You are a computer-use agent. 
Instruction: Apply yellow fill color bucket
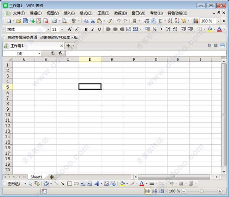210,29
